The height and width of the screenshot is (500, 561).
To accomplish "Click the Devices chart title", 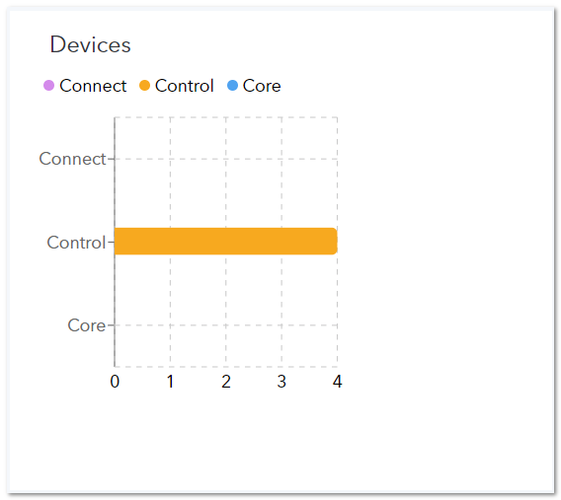I will pos(91,44).
